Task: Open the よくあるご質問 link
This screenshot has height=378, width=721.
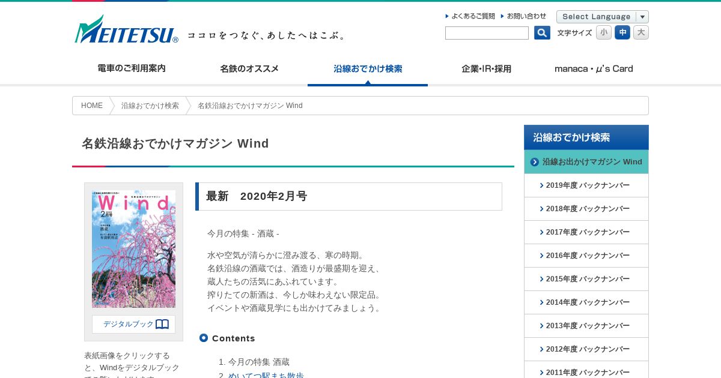Action: click(x=470, y=16)
